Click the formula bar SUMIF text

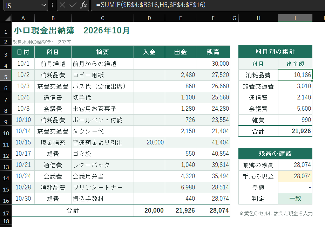coord(151,5)
